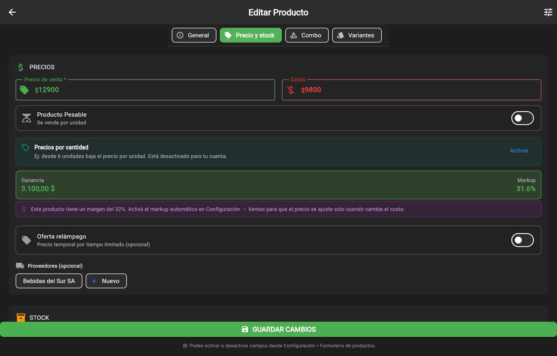The width and height of the screenshot is (557, 356).
Task: Switch to the General tab
Action: click(194, 35)
